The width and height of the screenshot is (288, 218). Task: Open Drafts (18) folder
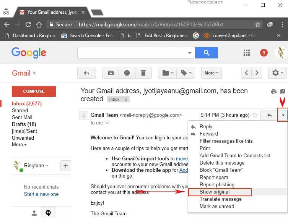(24, 124)
